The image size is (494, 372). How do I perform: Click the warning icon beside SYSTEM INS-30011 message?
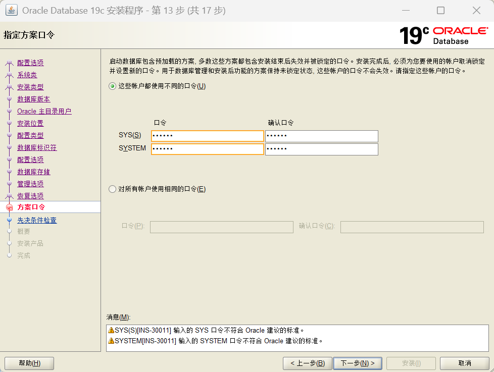(x=111, y=341)
